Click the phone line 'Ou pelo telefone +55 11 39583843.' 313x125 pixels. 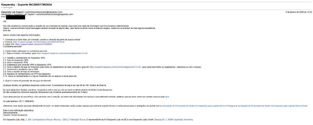tap(19, 101)
